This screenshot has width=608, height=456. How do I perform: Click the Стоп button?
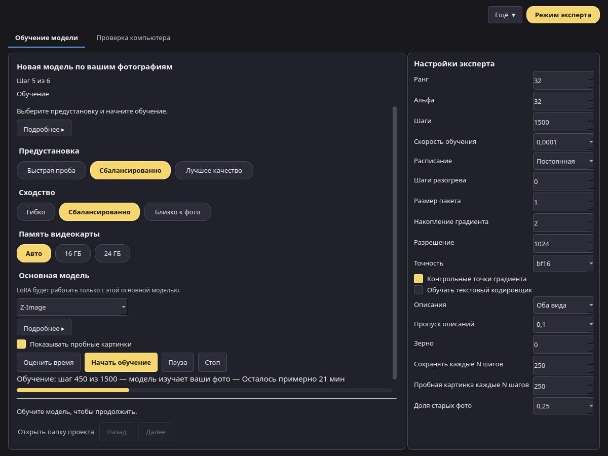coord(212,362)
